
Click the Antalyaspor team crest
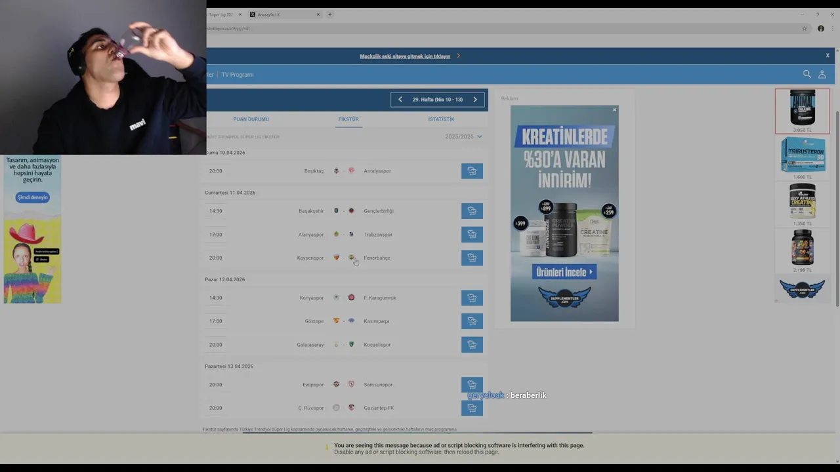(x=351, y=171)
